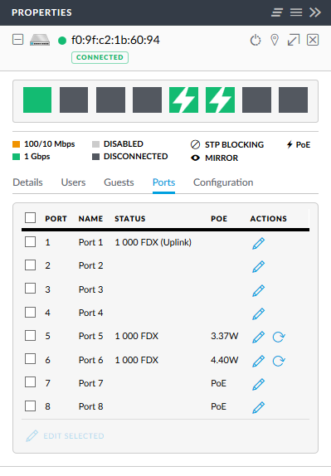331x476 pixels.
Task: Edit Port 3 with pencil icon
Action: (259, 290)
